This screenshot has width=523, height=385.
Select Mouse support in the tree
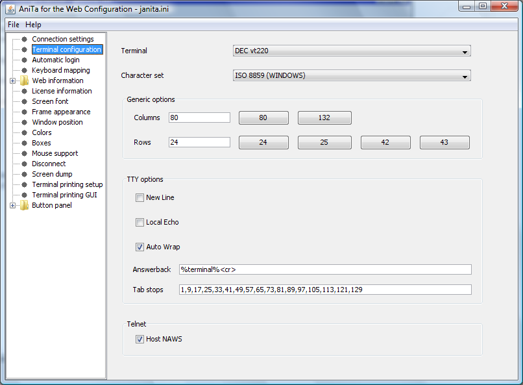pyautogui.click(x=55, y=153)
